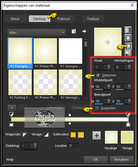Open the category list view icon
The height and width of the screenshot is (167, 138).
[74, 31]
